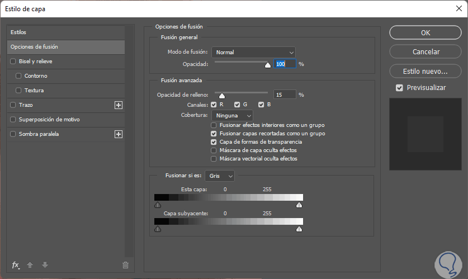This screenshot has width=468, height=279.
Task: Select the Superposición de motivo label
Action: pyautogui.click(x=49, y=119)
